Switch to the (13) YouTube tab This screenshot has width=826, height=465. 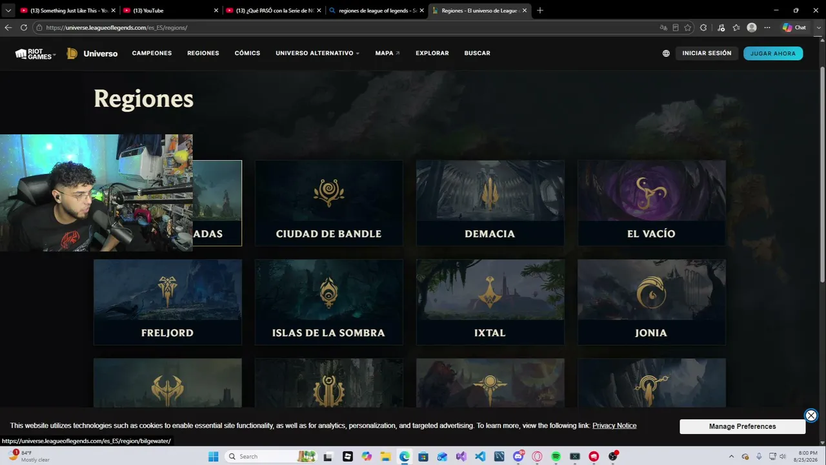[x=170, y=10]
